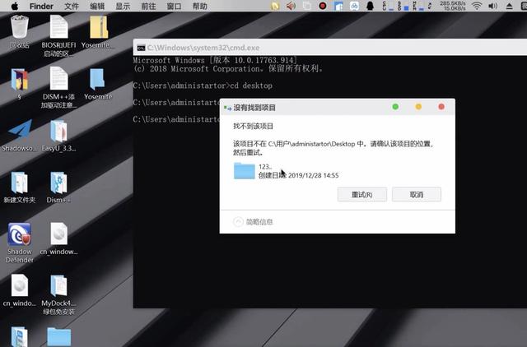The width and height of the screenshot is (527, 347).
Task: Open the 窗口 menu in menu bar
Action: pos(174,6)
